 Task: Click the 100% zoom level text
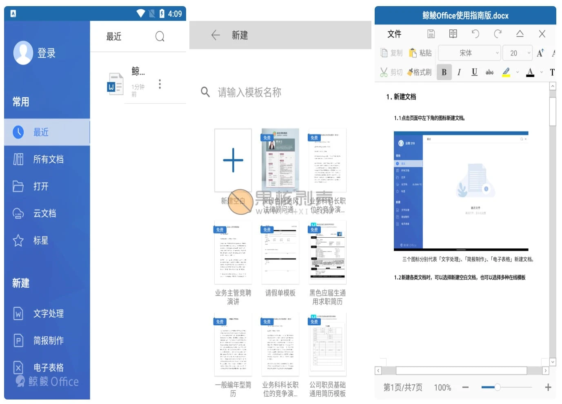tap(442, 387)
